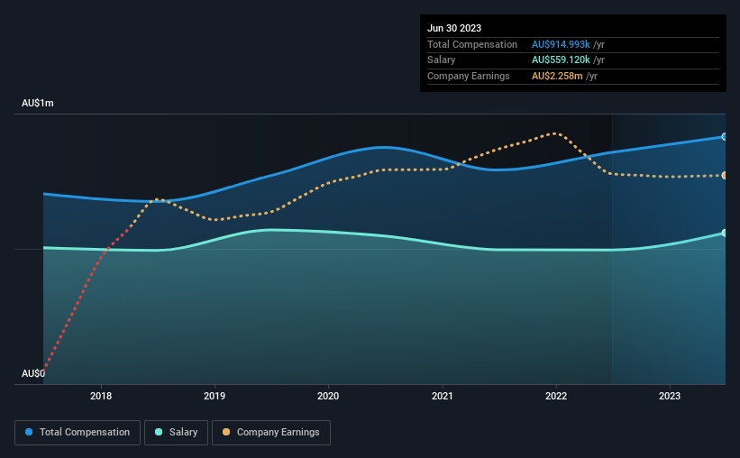Toggle the Total Compensation legend button
The image size is (740, 458).
[78, 433]
